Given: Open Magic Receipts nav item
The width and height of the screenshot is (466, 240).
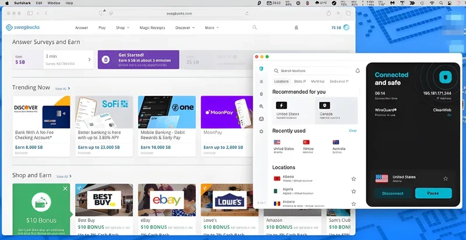Looking at the screenshot, I should 152,27.
